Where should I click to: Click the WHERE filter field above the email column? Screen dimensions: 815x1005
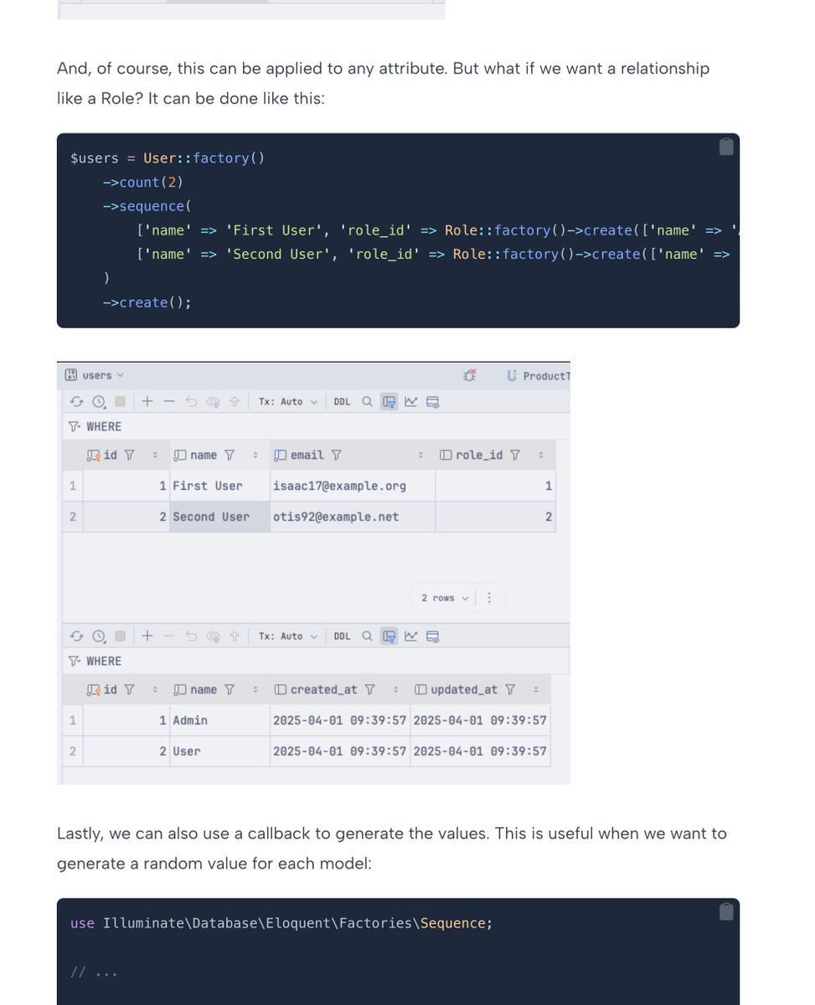point(316,426)
